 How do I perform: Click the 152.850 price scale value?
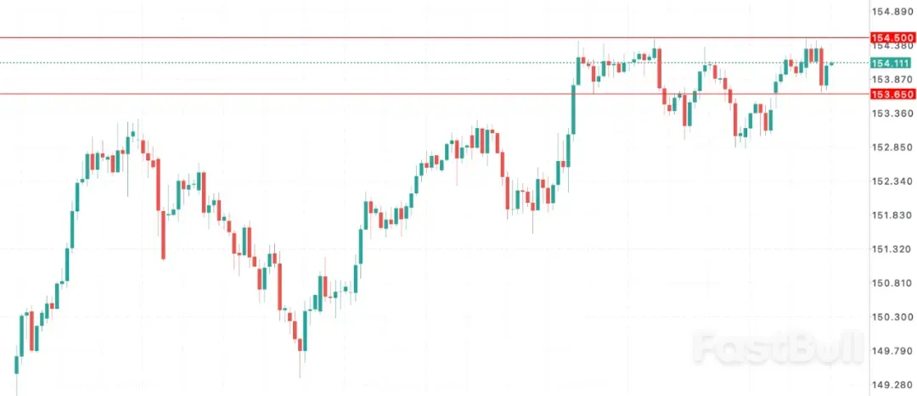coord(892,147)
